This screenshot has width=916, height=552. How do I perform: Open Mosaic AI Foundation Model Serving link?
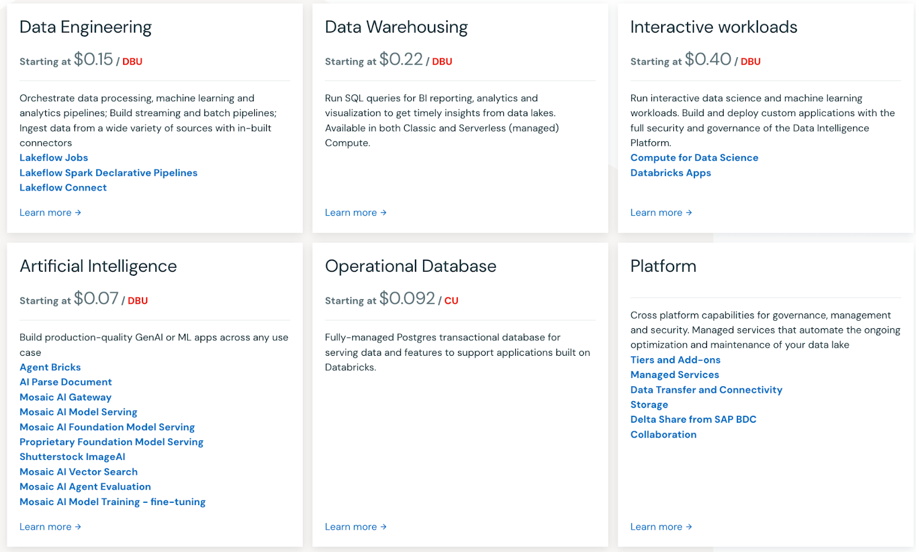click(x=107, y=427)
